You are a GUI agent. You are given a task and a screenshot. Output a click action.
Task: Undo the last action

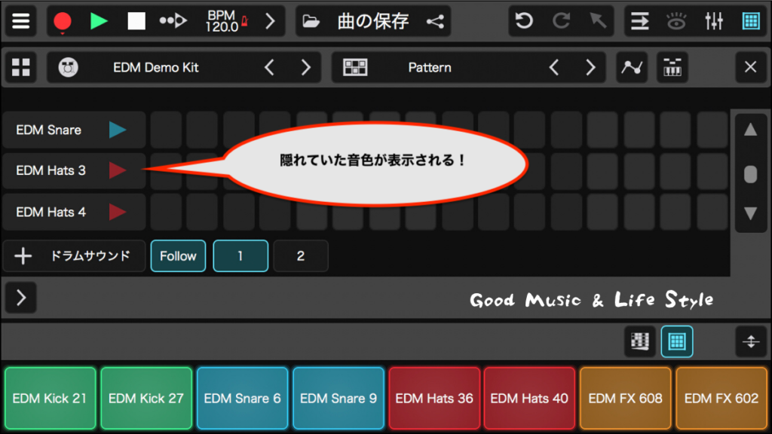click(x=524, y=21)
